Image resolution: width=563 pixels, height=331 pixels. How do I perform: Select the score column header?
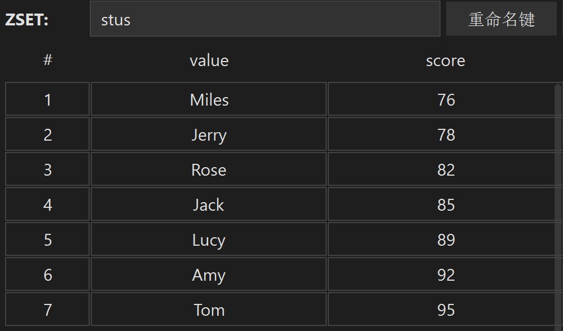445,60
